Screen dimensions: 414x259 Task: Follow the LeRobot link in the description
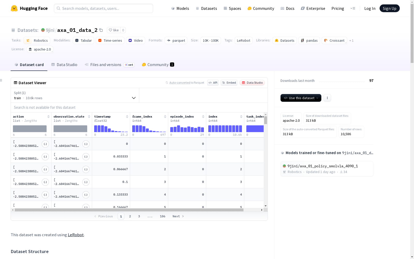(x=76, y=235)
